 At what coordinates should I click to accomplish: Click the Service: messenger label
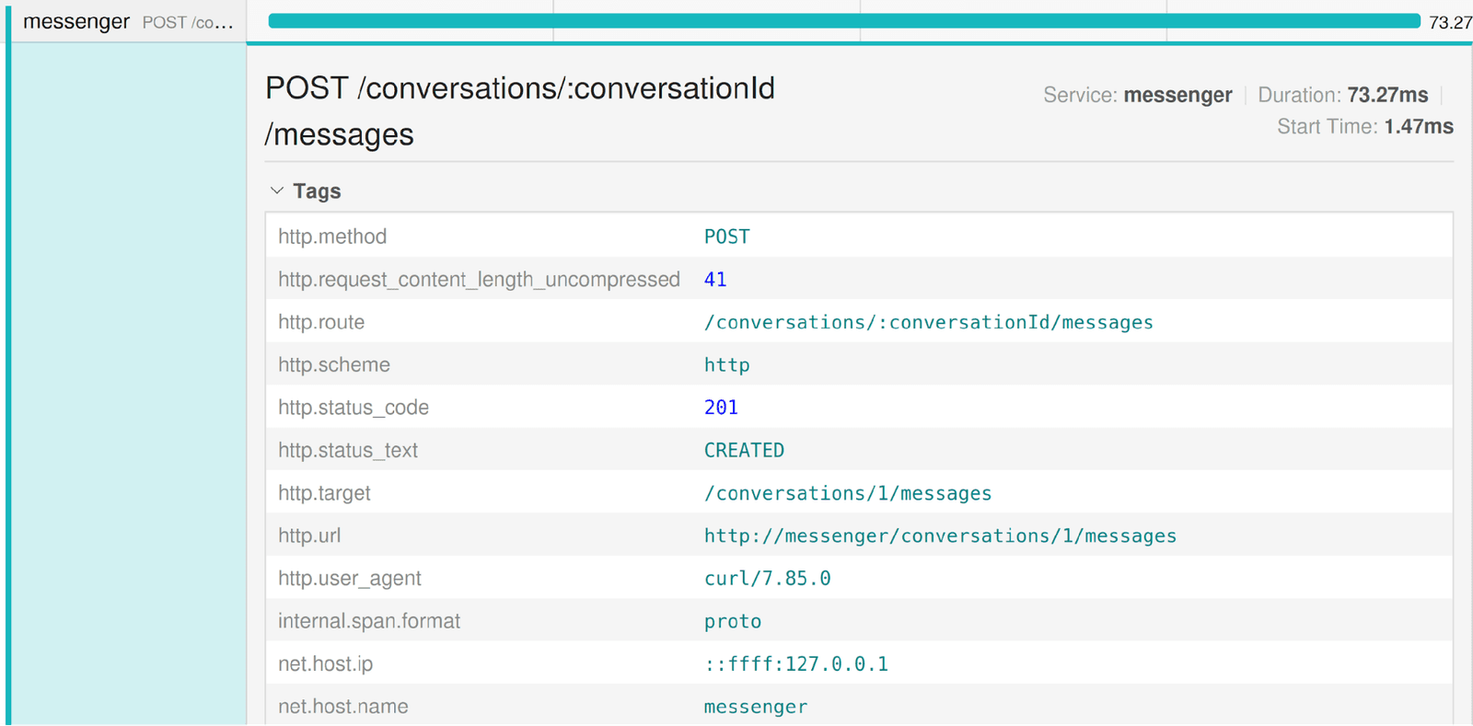[x=1137, y=95]
